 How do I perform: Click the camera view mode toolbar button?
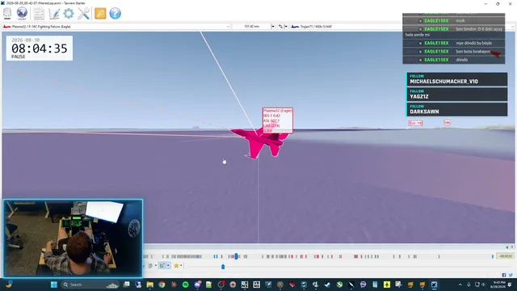click(x=162, y=265)
